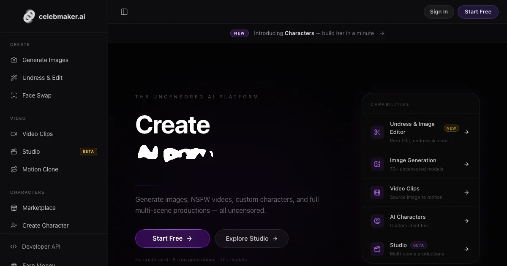This screenshot has width=507, height=266.
Task: Click the celebmaker.ai chain-link logo icon
Action: (29, 16)
